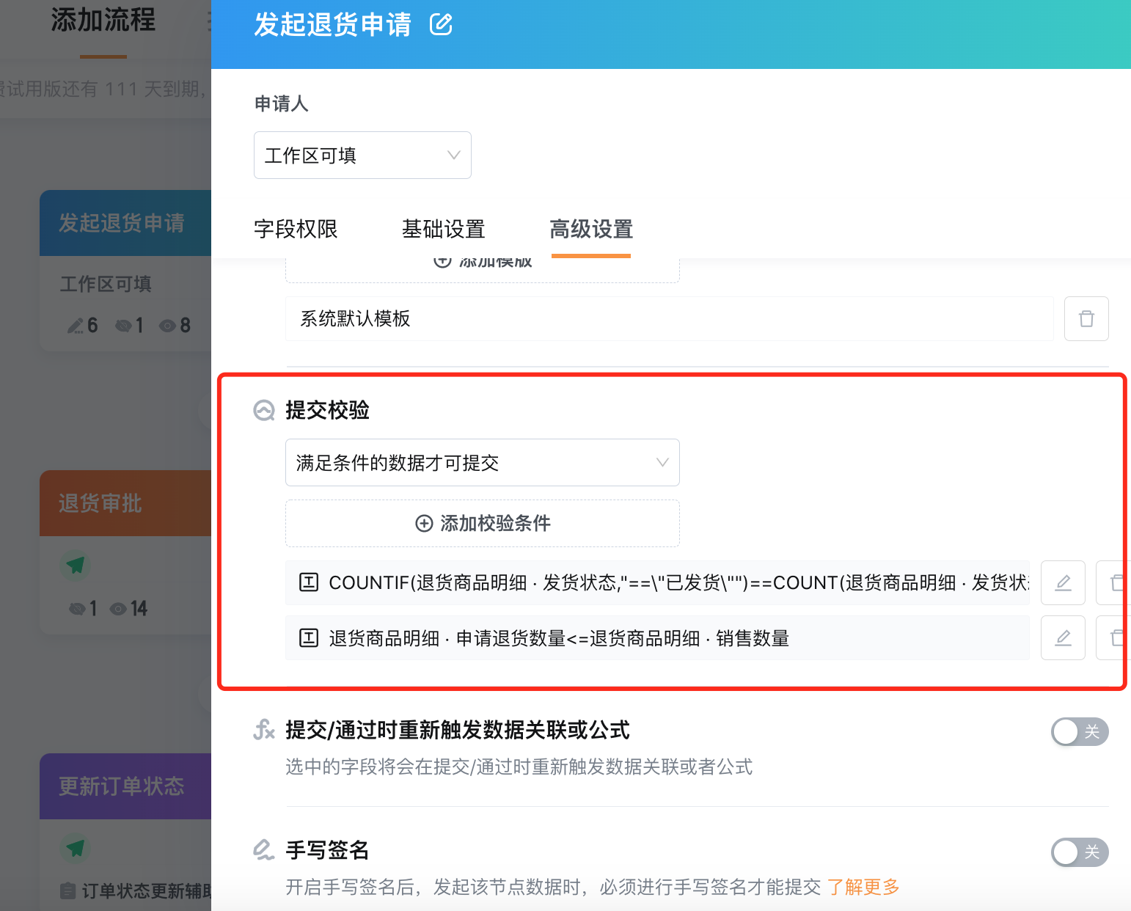Click the paper plane icon under 退货审批
This screenshot has width=1131, height=911.
(x=76, y=566)
